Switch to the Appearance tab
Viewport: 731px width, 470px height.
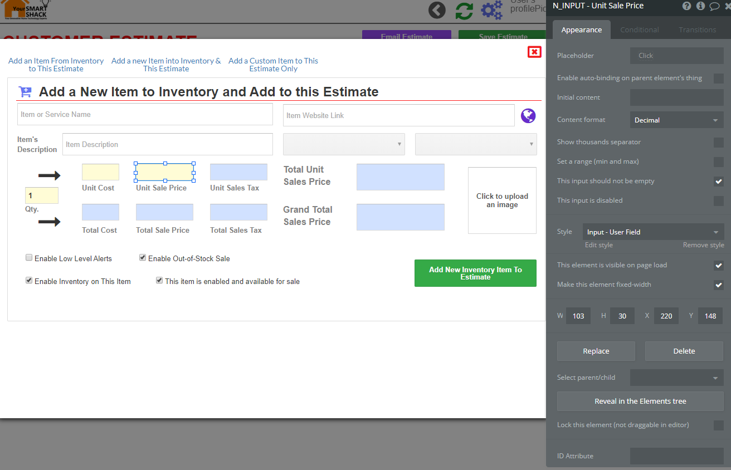click(x=582, y=30)
